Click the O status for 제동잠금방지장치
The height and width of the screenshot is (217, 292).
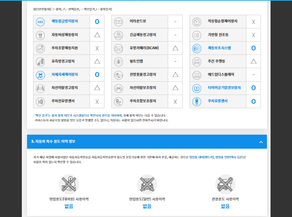(x=97, y=22)
